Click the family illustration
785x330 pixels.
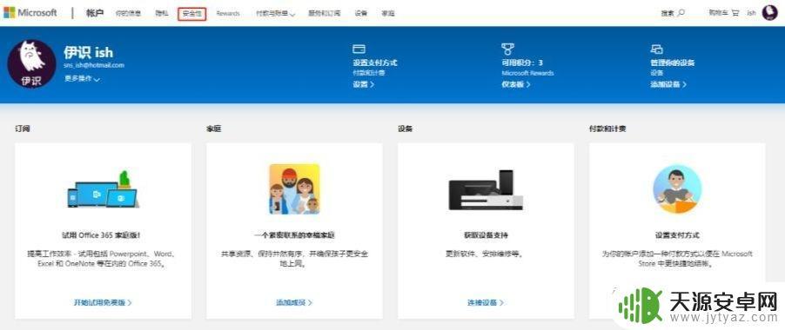[294, 188]
